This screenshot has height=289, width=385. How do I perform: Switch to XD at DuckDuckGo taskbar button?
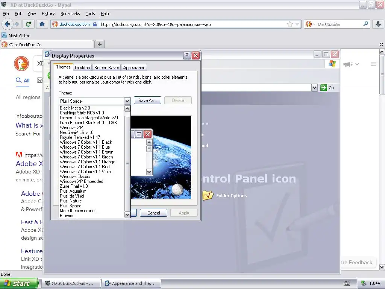point(71,283)
